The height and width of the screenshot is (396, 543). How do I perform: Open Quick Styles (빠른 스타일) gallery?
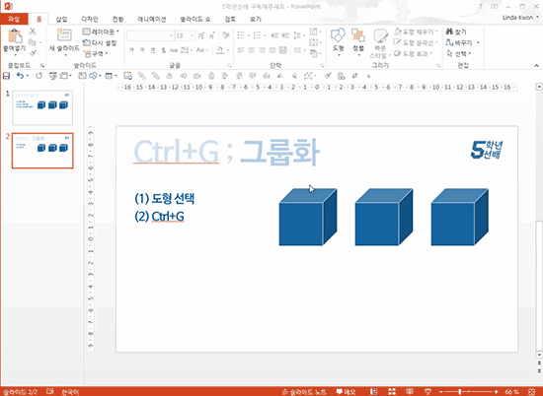click(380, 43)
